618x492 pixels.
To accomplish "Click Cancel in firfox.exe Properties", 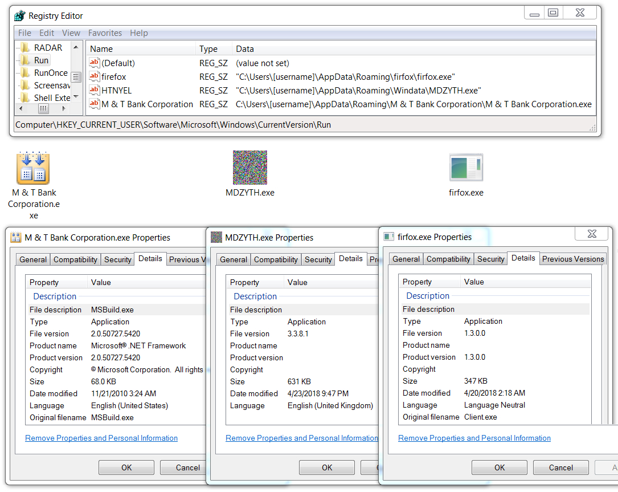I will tap(561, 467).
